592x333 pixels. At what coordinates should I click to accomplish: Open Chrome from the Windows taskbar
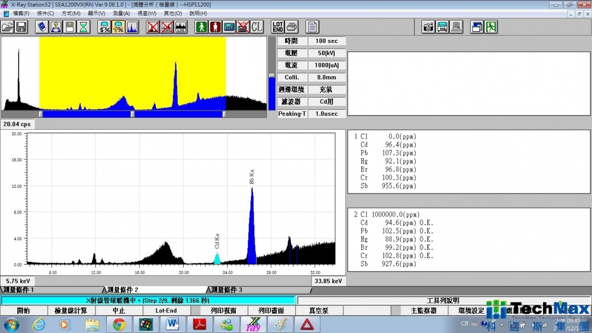(119, 325)
